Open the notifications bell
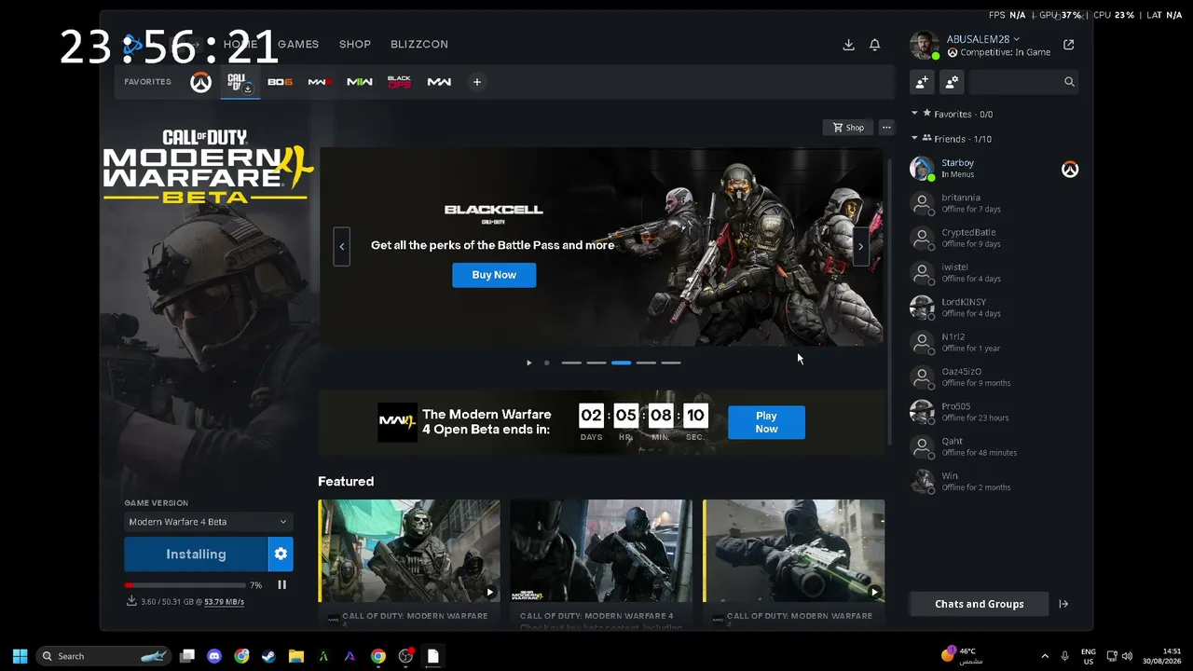The height and width of the screenshot is (671, 1193). (x=875, y=45)
